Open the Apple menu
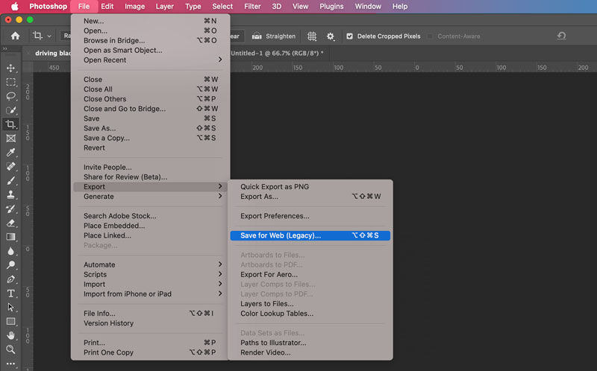 coord(14,7)
